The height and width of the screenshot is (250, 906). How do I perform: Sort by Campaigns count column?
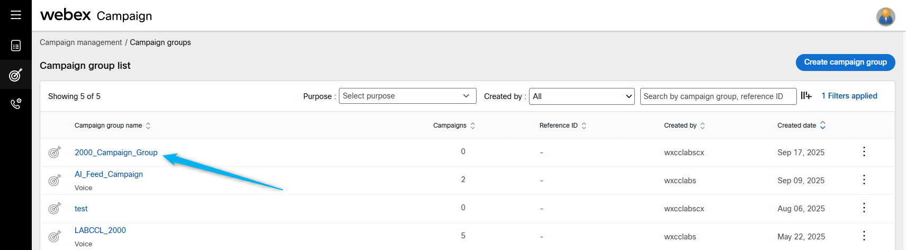click(473, 126)
